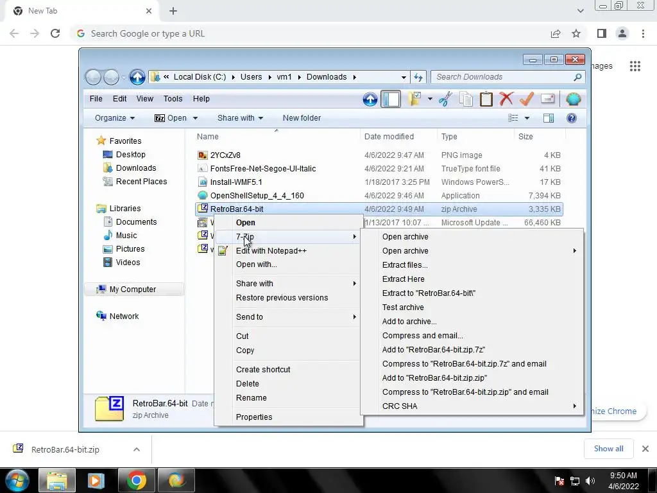657x493 pixels.
Task: Click the email envelope toolbar icon
Action: pos(547,99)
